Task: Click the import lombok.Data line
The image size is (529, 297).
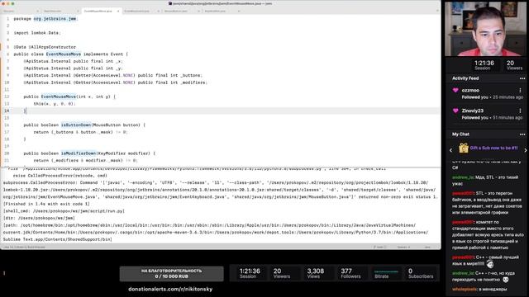Action: pos(37,33)
